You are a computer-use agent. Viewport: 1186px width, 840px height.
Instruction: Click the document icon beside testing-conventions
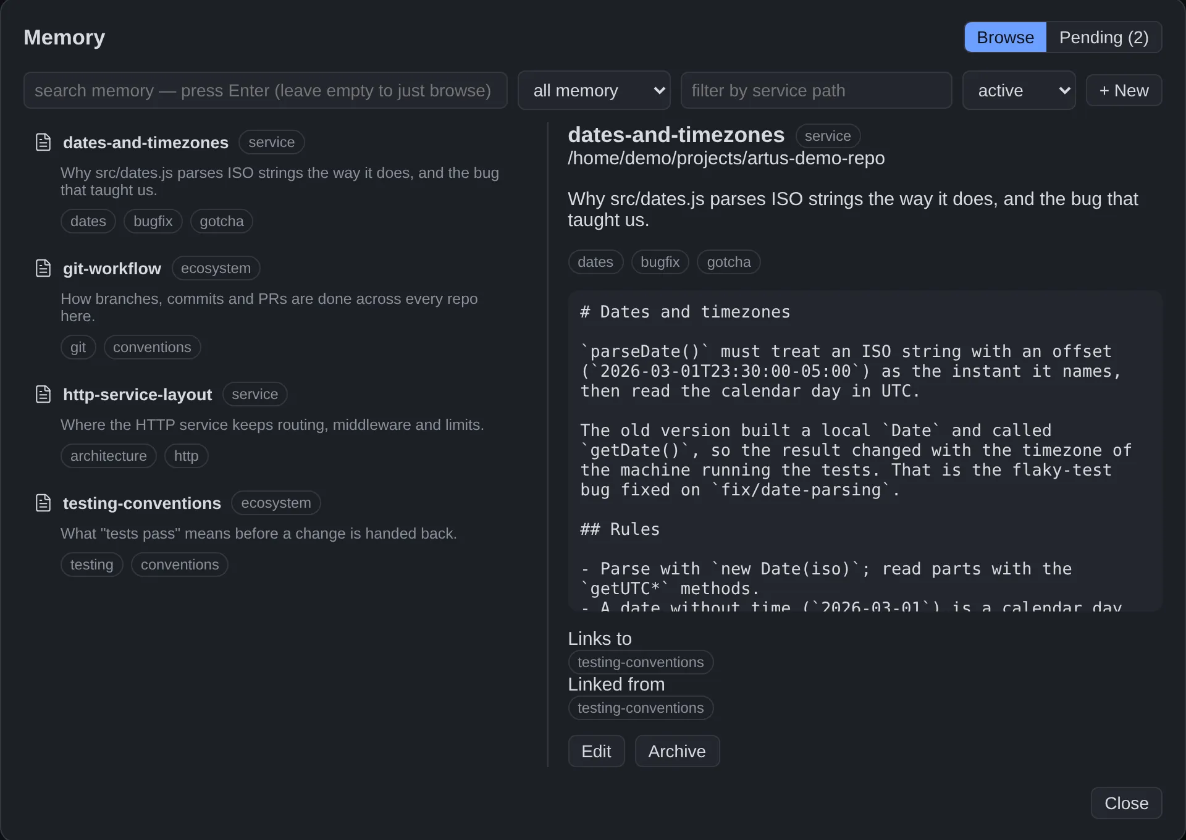43,503
